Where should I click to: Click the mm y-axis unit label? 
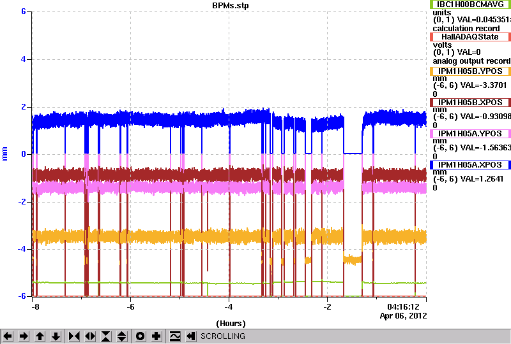click(5, 154)
